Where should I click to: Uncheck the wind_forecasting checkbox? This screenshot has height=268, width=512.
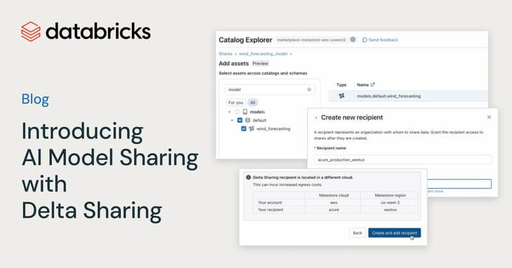tap(244, 129)
